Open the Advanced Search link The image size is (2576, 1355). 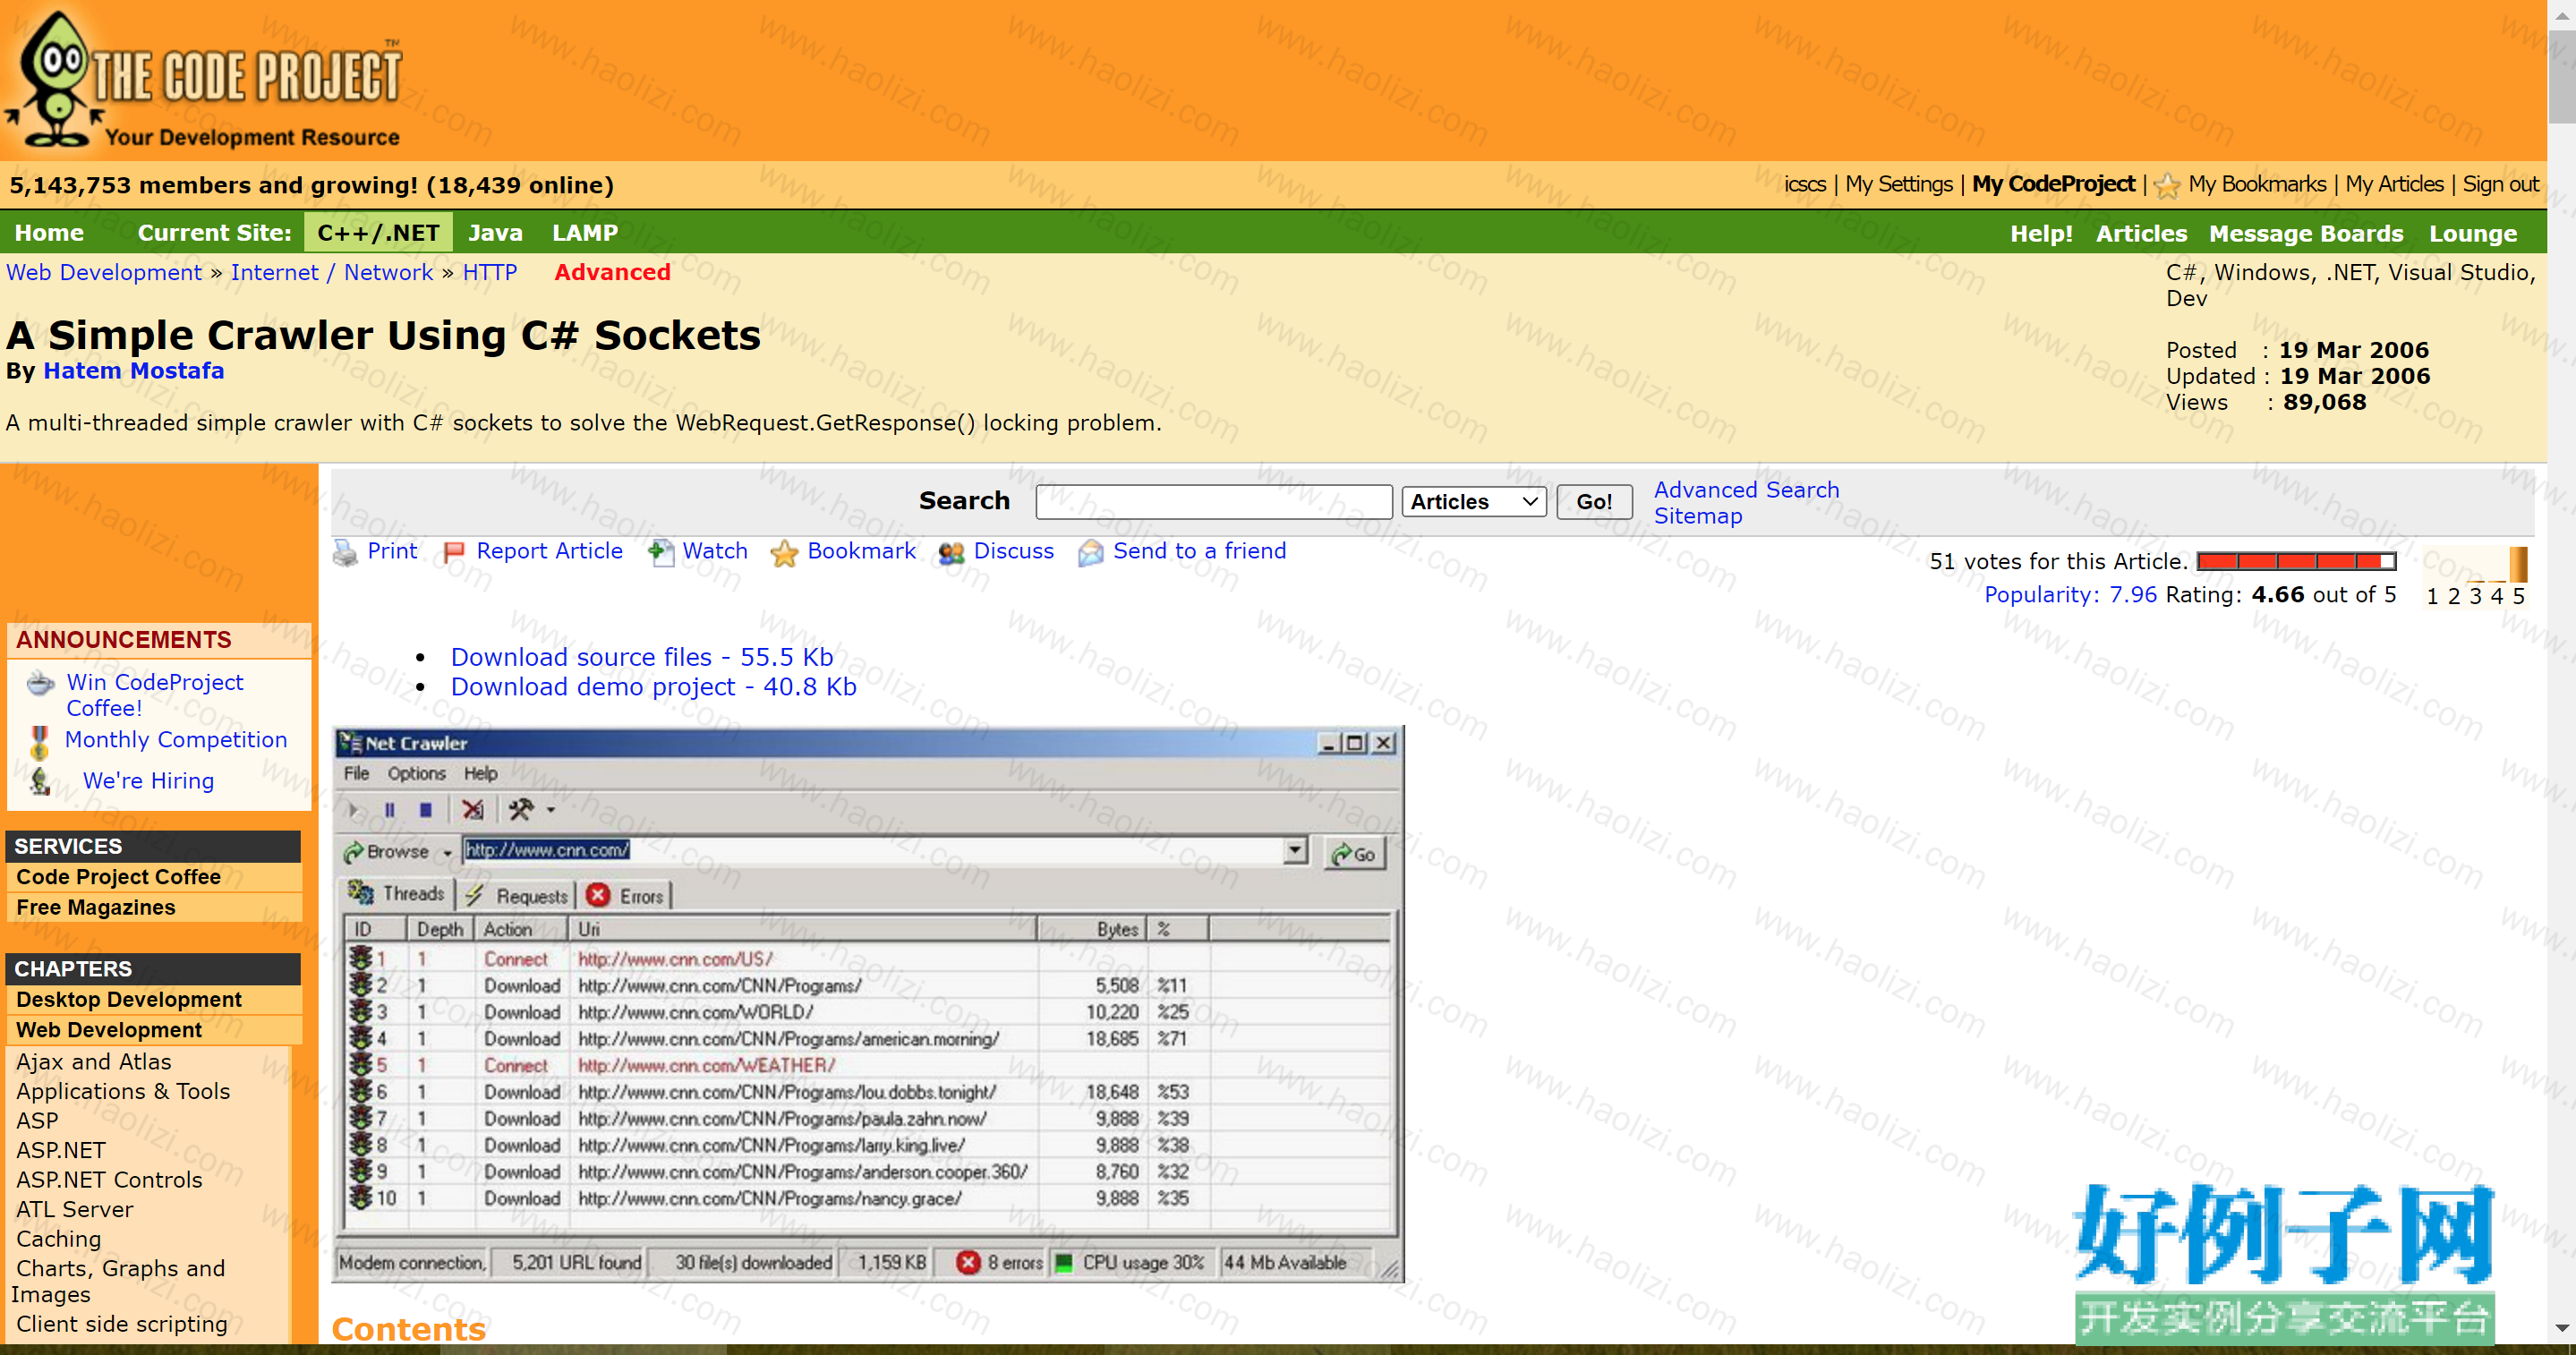[1746, 490]
